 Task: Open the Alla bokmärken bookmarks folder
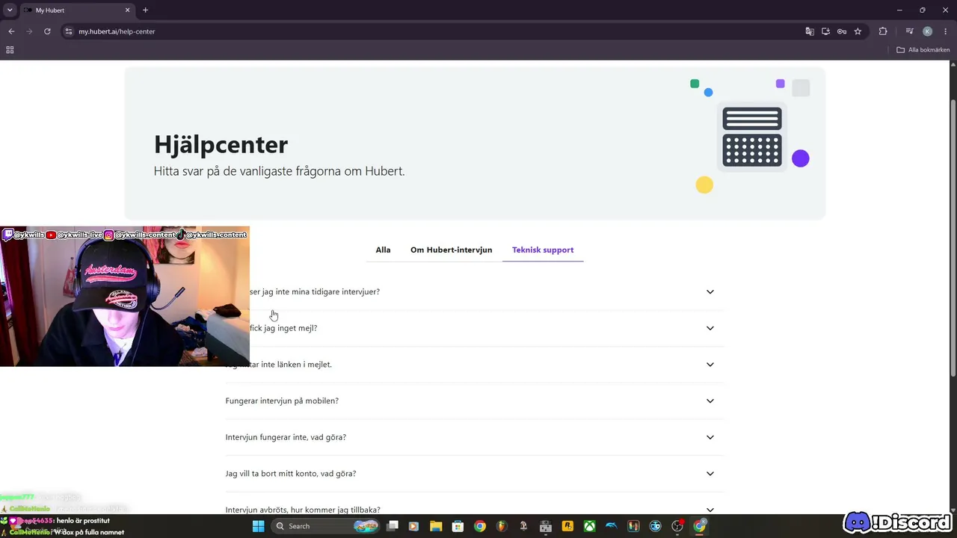[923, 50]
